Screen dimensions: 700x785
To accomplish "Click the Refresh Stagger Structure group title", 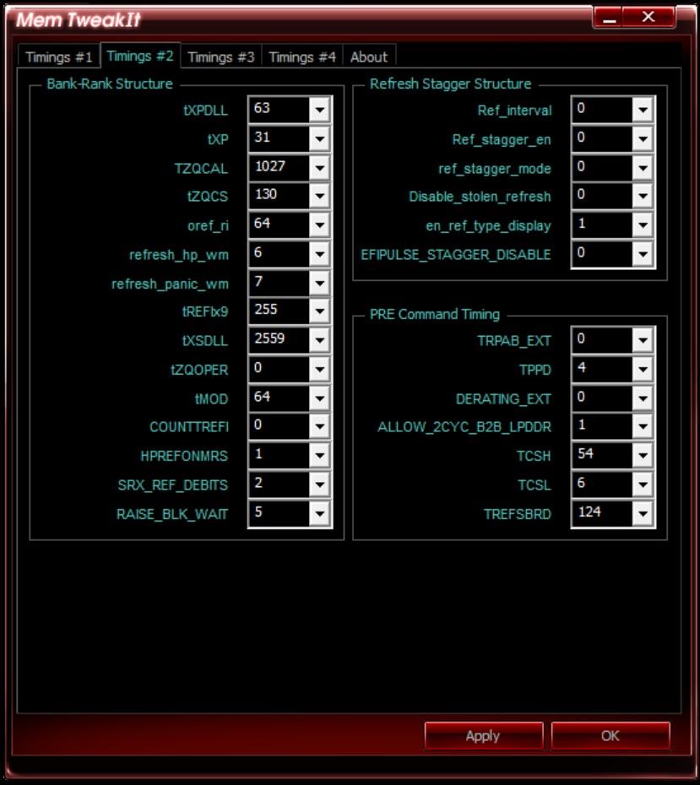I will pos(450,84).
